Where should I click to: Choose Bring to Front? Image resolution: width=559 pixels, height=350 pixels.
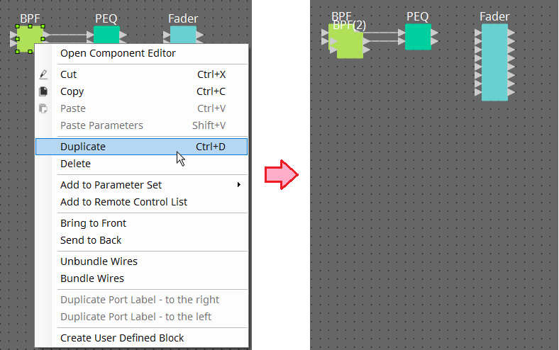[93, 223]
